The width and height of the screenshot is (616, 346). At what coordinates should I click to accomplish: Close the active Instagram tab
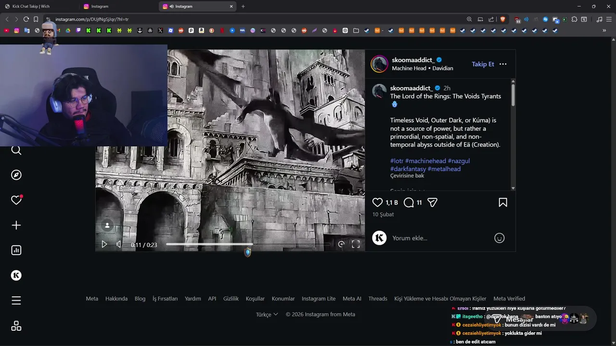231,6
